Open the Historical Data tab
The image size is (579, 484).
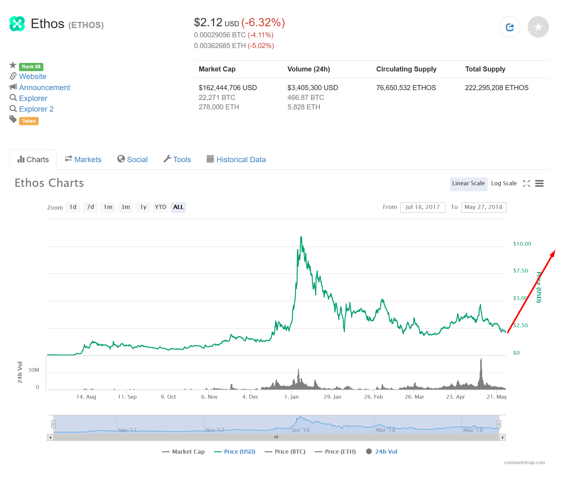[236, 160]
